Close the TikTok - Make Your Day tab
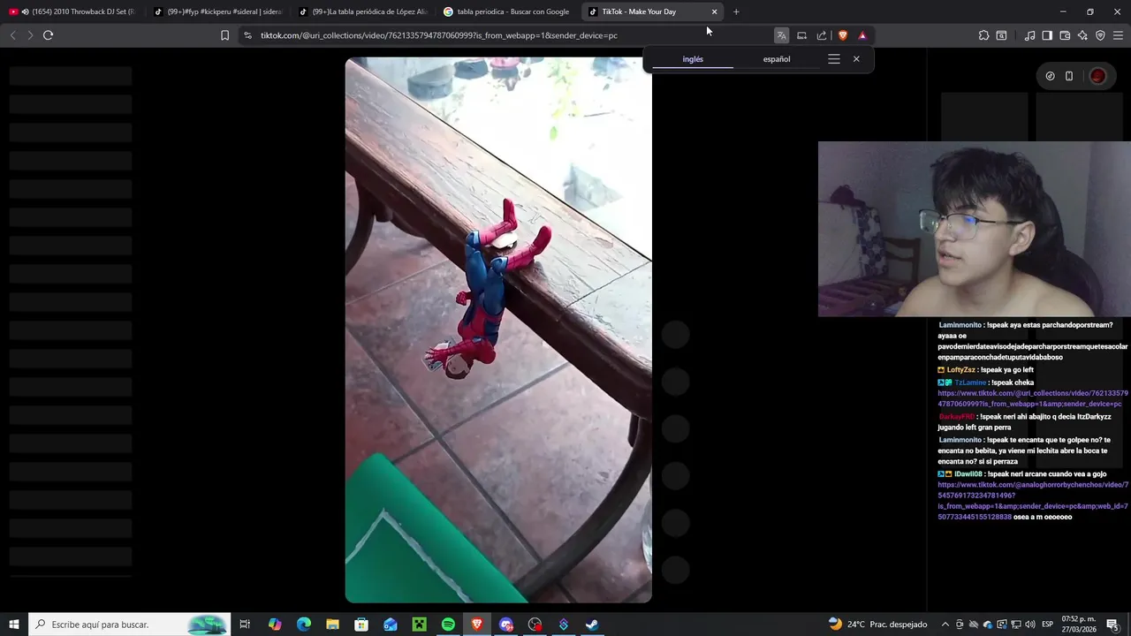The width and height of the screenshot is (1131, 636). coord(714,11)
